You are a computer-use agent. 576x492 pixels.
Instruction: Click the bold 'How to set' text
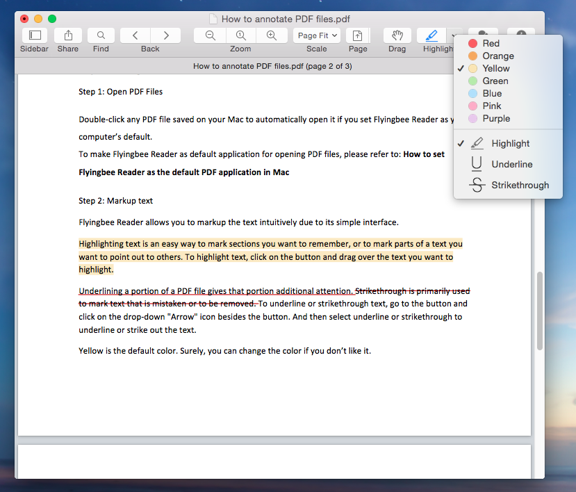424,154
